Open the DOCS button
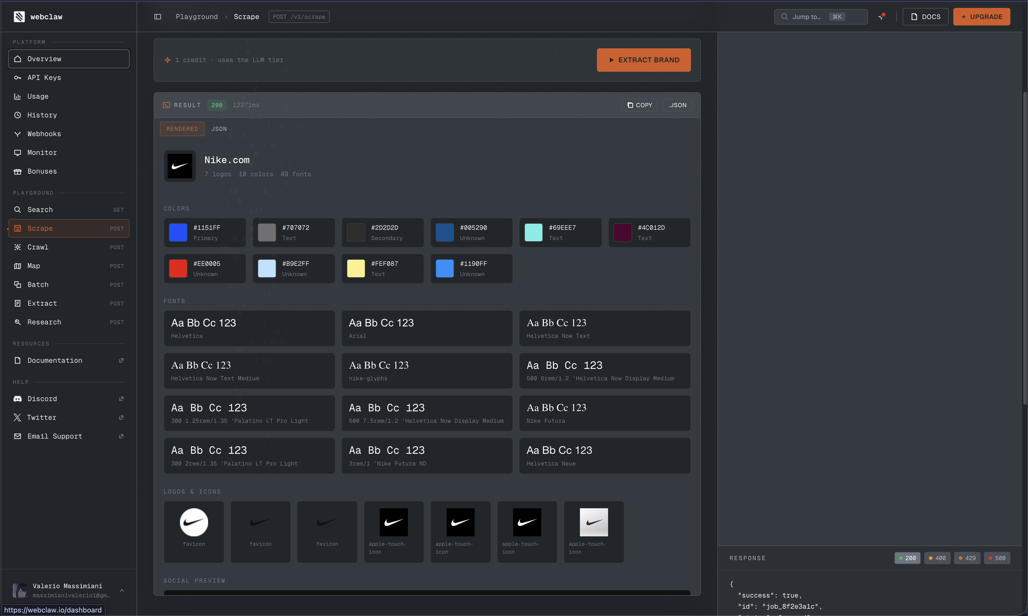The width and height of the screenshot is (1028, 616). click(925, 17)
